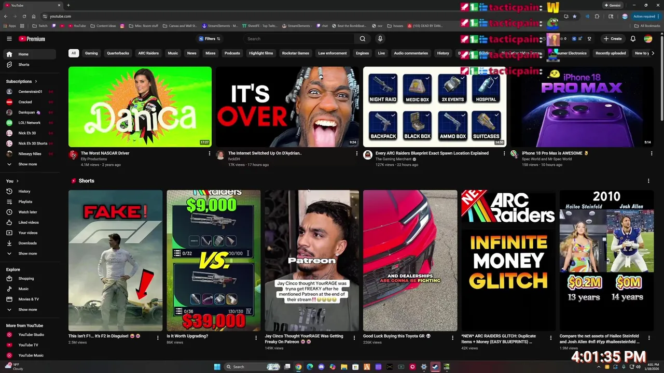Open Downloads in the sidebar

29,243
